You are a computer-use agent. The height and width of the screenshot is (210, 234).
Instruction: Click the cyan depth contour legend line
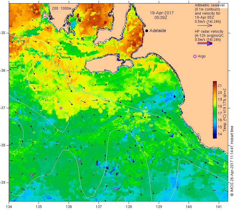(x=56, y=11)
